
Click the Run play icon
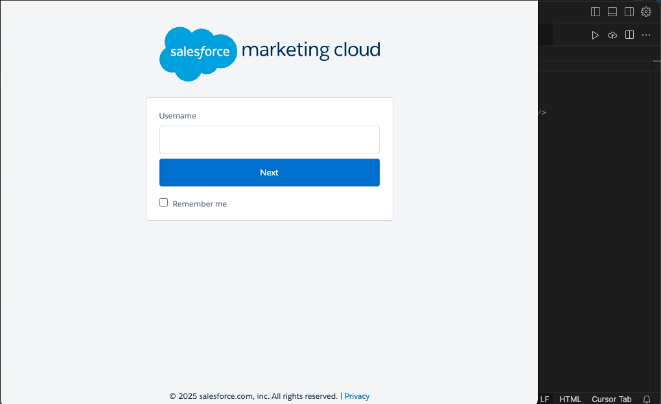pyautogui.click(x=596, y=35)
